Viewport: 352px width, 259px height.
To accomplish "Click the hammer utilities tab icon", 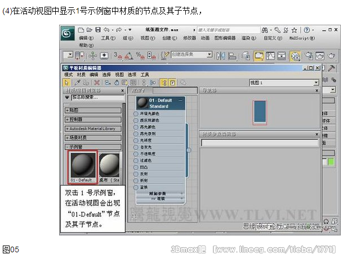I will click(x=332, y=68).
